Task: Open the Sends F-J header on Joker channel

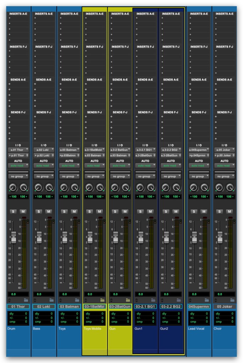Action: click(224, 112)
